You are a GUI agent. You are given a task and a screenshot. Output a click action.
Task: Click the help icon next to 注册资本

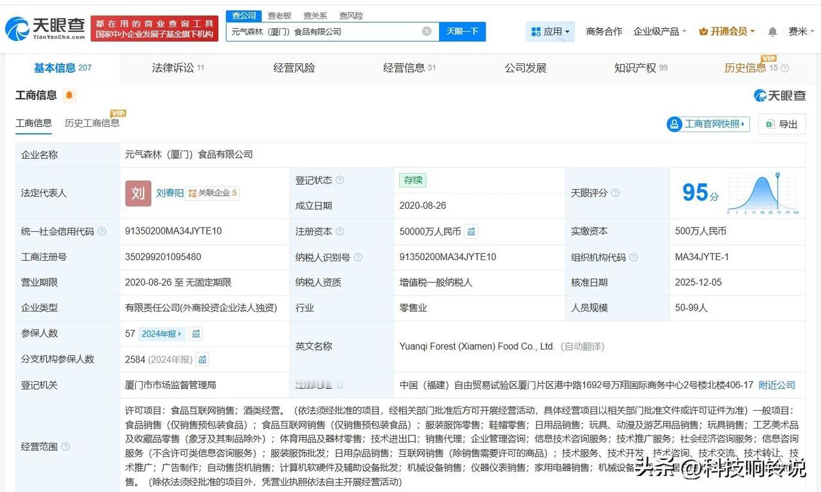[339, 231]
